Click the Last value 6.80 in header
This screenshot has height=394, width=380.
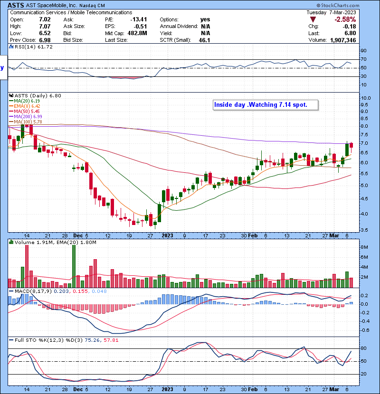point(351,33)
